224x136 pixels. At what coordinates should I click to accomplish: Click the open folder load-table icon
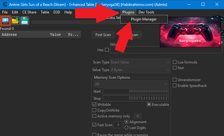click(16, 21)
